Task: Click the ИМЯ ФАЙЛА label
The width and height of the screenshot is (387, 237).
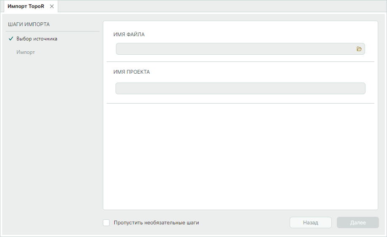Action: pos(129,35)
